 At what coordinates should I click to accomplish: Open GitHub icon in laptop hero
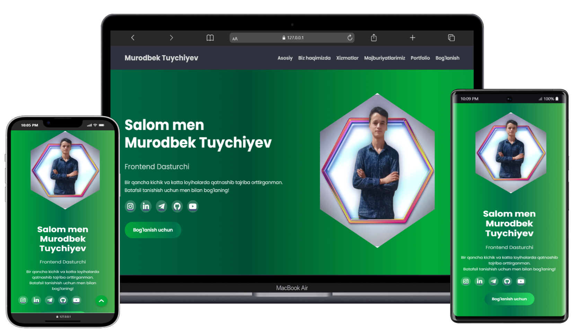click(x=177, y=207)
